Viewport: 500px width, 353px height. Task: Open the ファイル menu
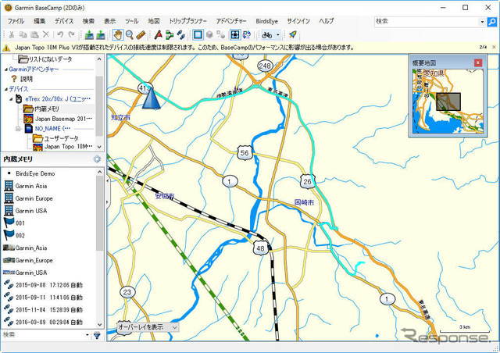click(16, 21)
